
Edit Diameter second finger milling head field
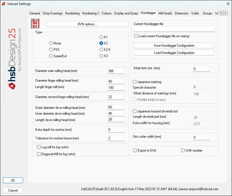point(116,97)
